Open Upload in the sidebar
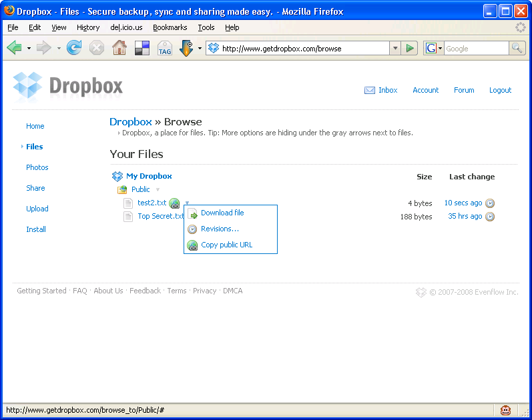532x420 pixels. [37, 209]
